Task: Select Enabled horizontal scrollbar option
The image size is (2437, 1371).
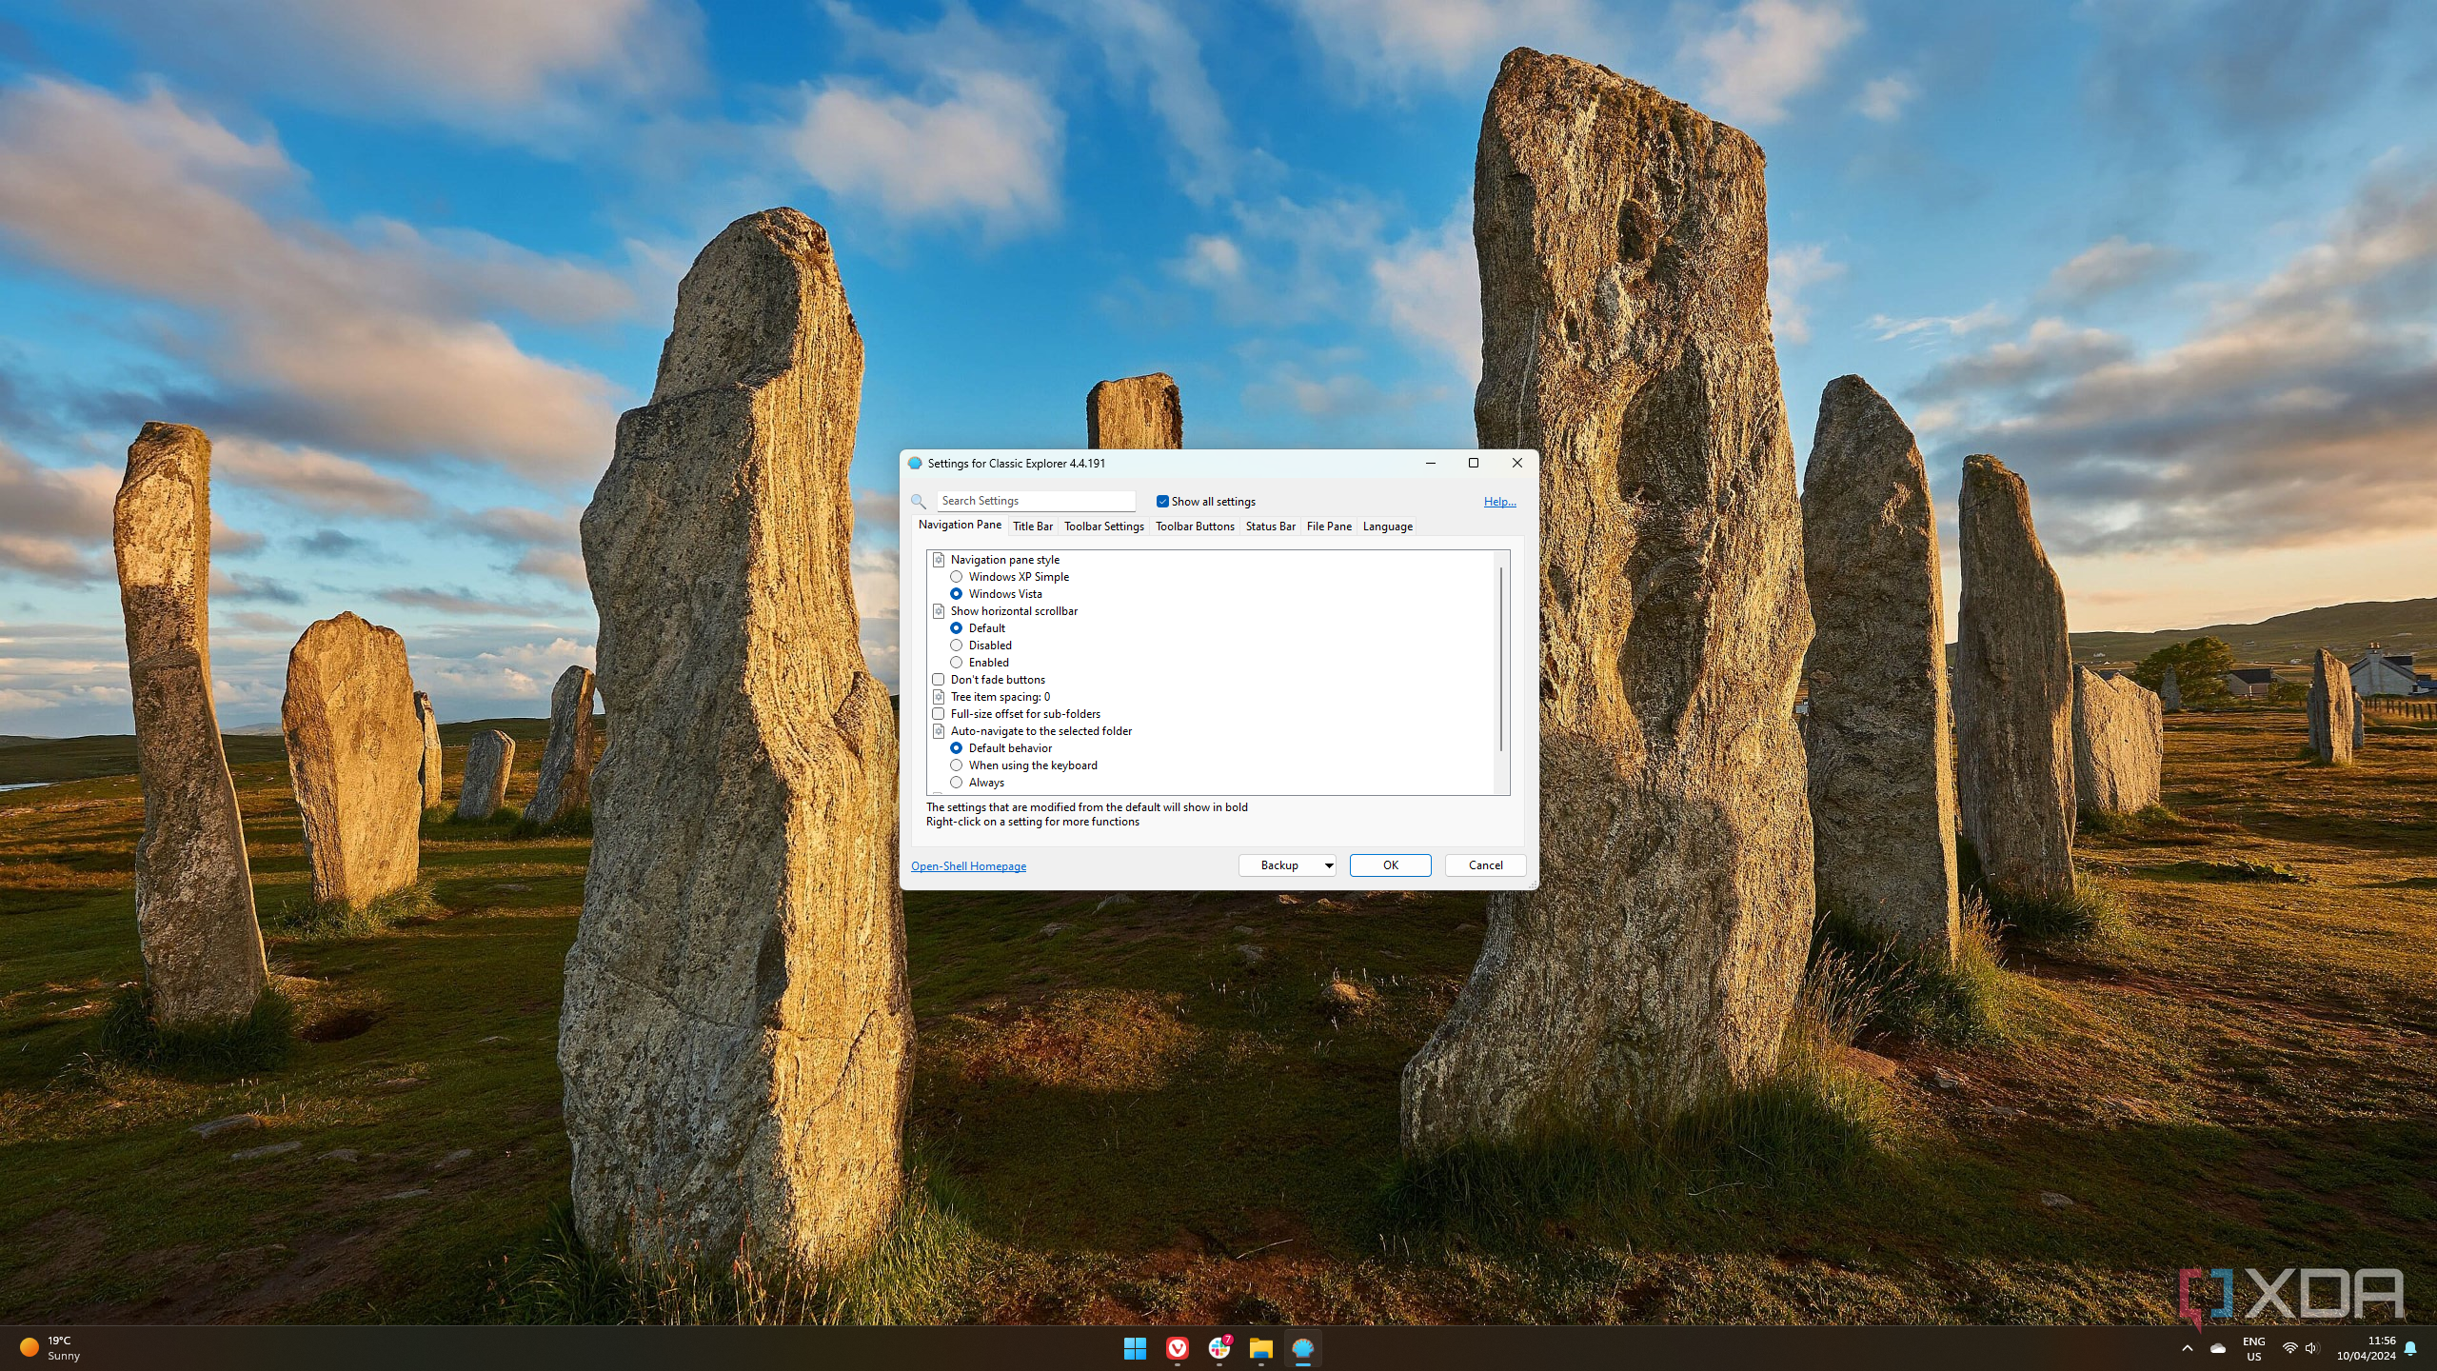Action: 957,663
